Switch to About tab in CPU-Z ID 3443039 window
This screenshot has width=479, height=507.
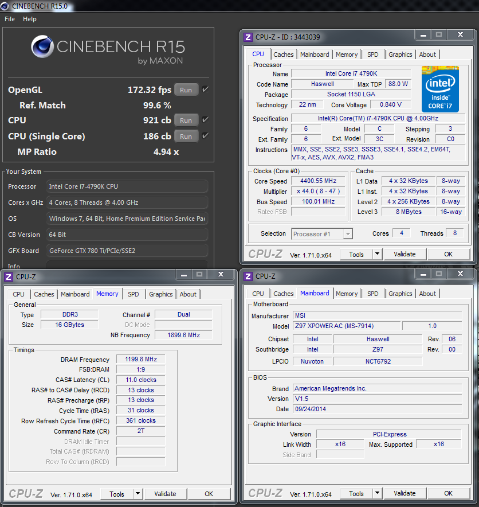click(427, 54)
